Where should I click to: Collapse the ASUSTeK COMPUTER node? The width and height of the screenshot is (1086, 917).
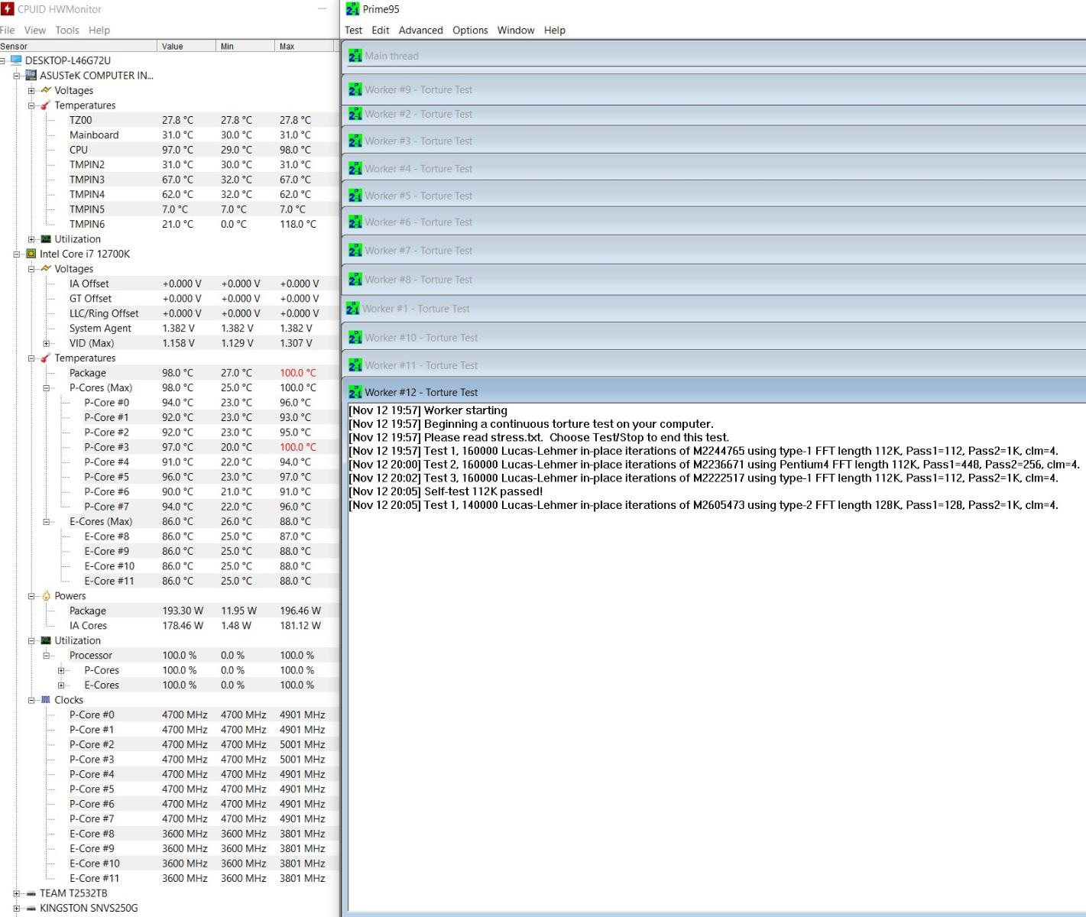click(x=17, y=76)
